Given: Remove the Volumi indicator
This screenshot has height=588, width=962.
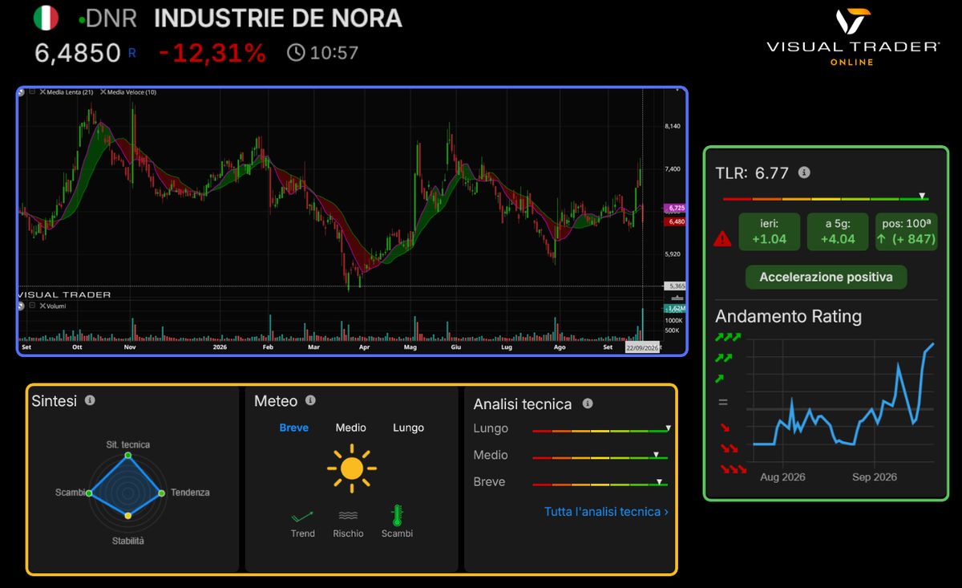Looking at the screenshot, I should [x=42, y=306].
